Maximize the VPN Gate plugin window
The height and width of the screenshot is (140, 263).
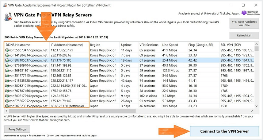tap(243, 5)
